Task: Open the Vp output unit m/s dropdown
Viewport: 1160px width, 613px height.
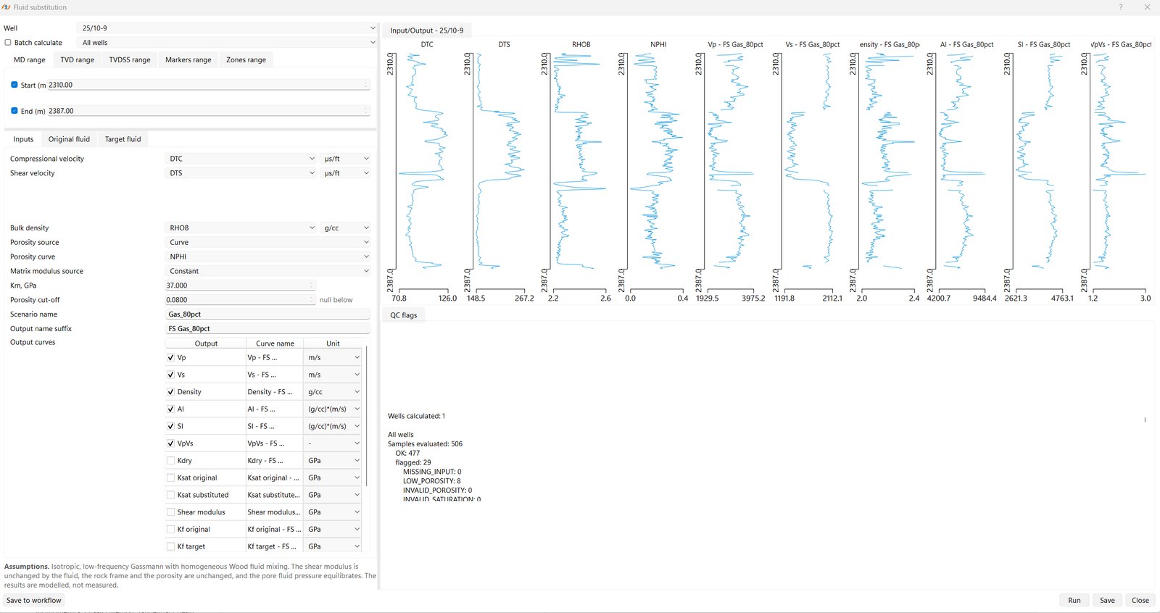Action: [x=333, y=358]
